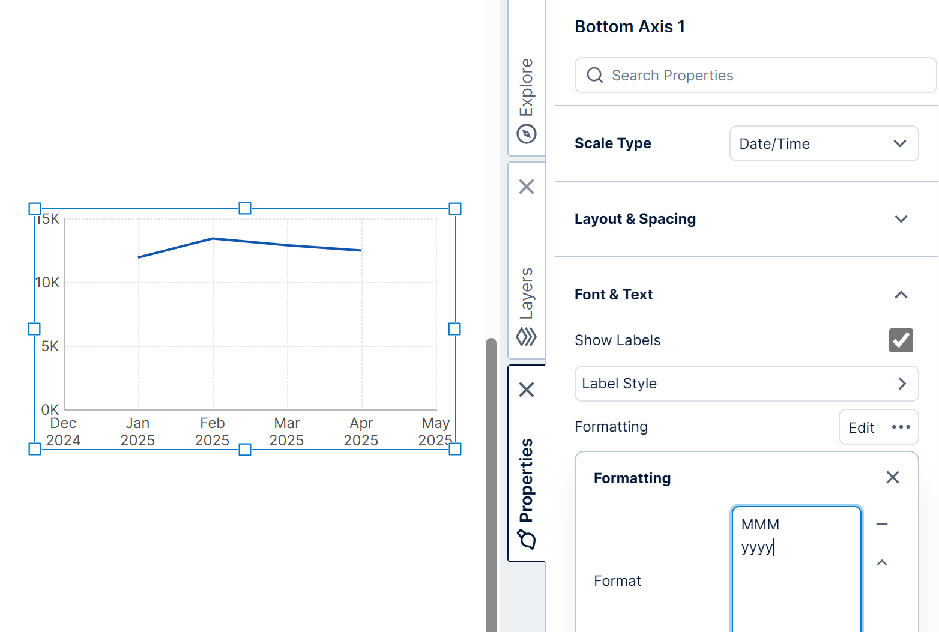Open the Explore panel via compass icon
939x632 pixels.
click(x=527, y=133)
